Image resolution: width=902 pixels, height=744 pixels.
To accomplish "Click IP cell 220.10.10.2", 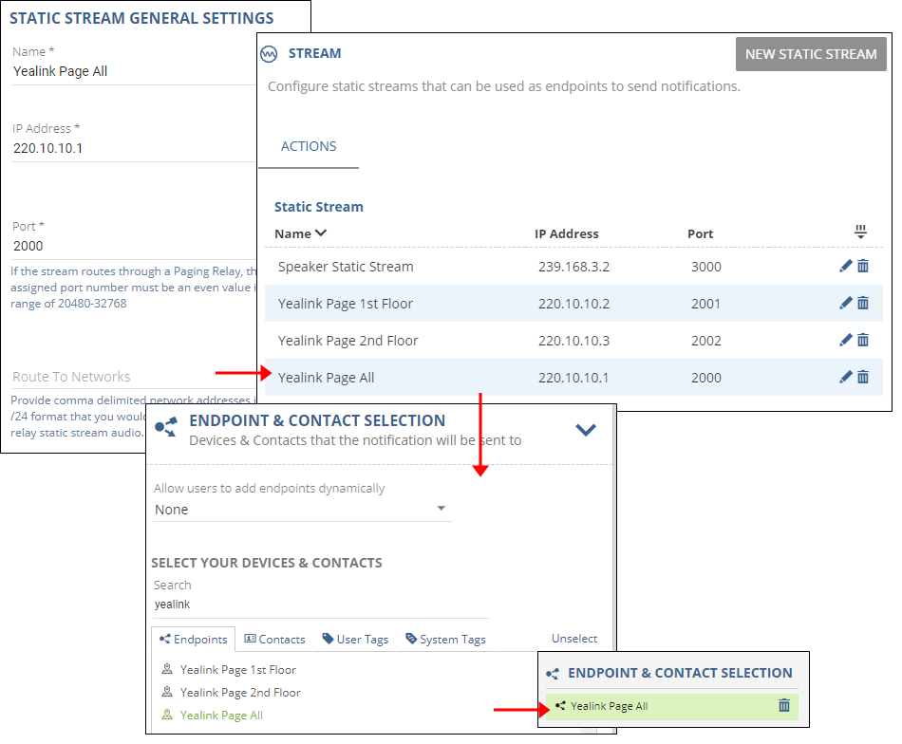I will pos(573,304).
